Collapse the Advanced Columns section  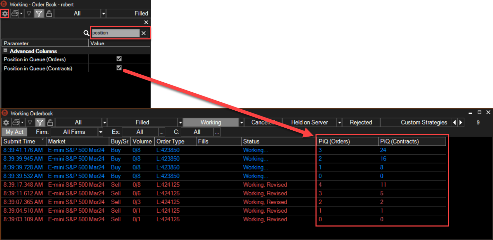click(5, 51)
